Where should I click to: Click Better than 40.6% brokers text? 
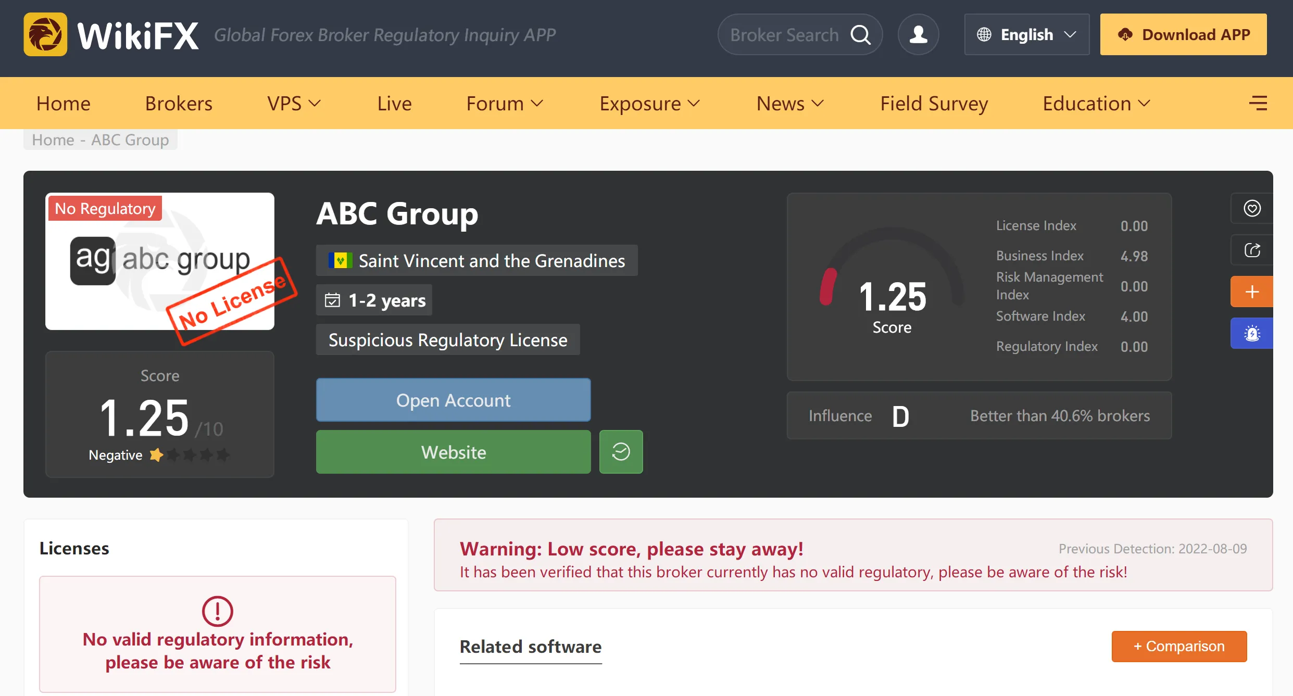(1060, 415)
